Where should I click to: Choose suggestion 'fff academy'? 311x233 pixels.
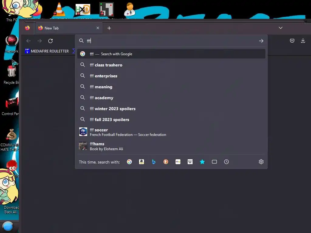[171, 98]
